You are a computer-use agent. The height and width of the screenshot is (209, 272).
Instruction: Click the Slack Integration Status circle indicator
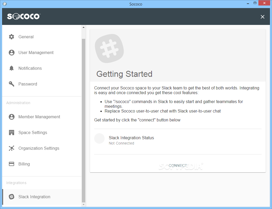(x=99, y=138)
